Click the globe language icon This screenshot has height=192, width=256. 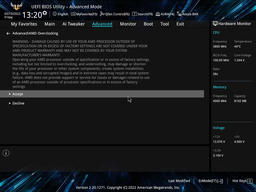tap(55, 14)
